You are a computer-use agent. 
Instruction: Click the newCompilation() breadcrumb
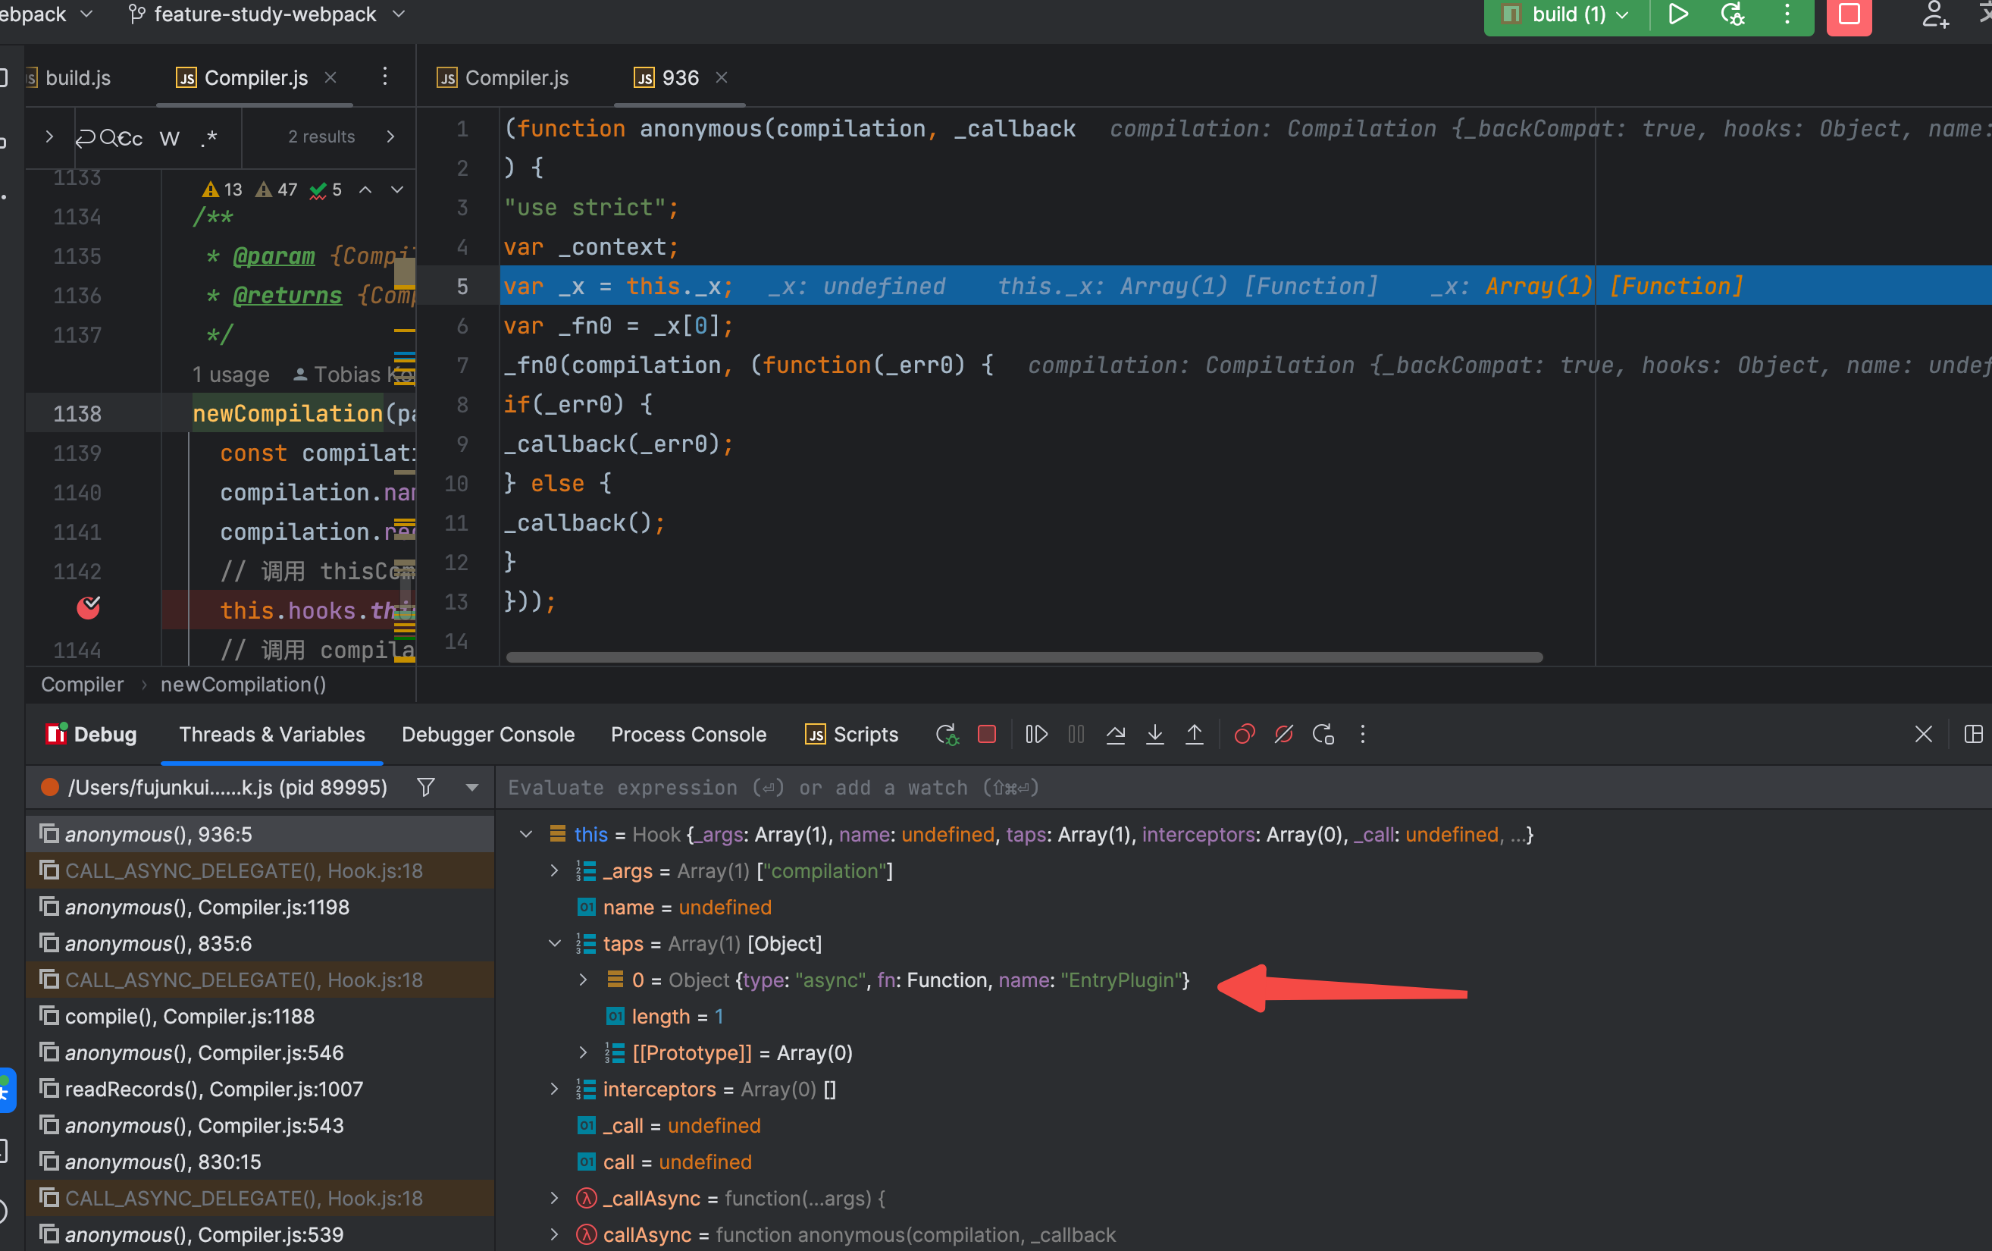[x=243, y=684]
